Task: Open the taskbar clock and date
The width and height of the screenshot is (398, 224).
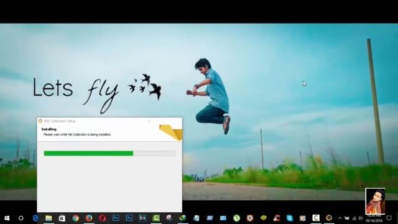Action: click(374, 218)
